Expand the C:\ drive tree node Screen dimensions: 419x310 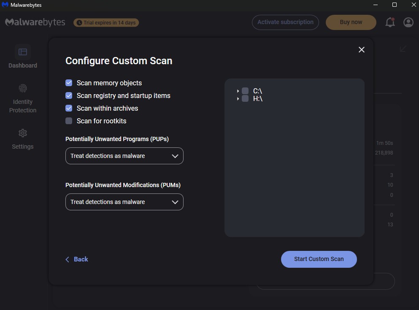(238, 91)
